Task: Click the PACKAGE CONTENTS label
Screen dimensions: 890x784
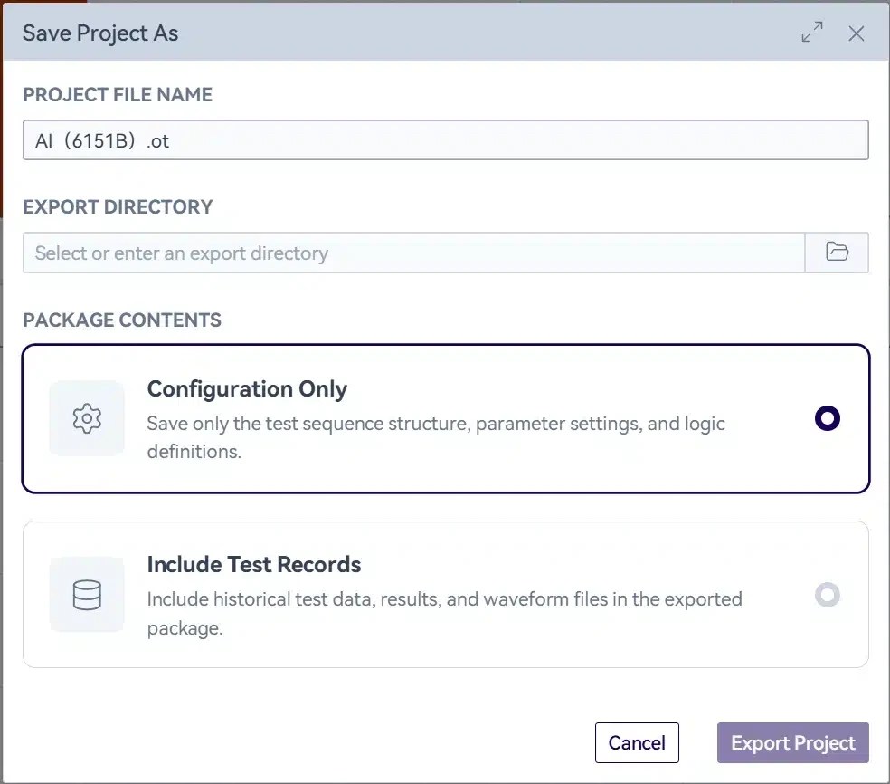Action: [122, 320]
